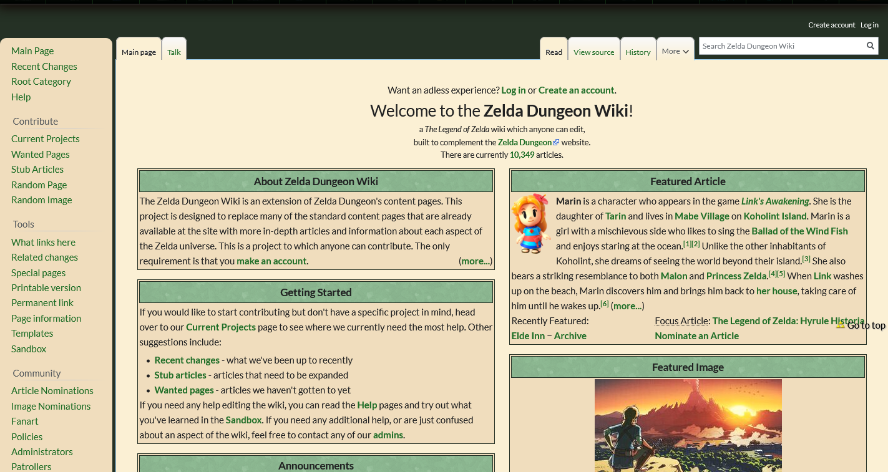Click the search magnifier icon

(870, 46)
